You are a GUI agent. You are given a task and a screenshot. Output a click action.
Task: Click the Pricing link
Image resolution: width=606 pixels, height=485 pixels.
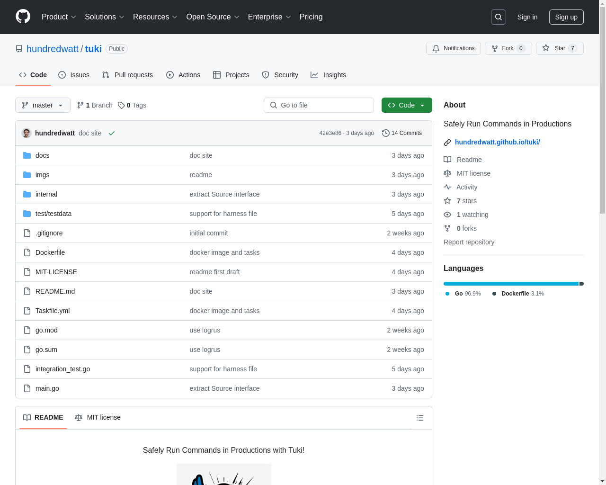click(311, 17)
